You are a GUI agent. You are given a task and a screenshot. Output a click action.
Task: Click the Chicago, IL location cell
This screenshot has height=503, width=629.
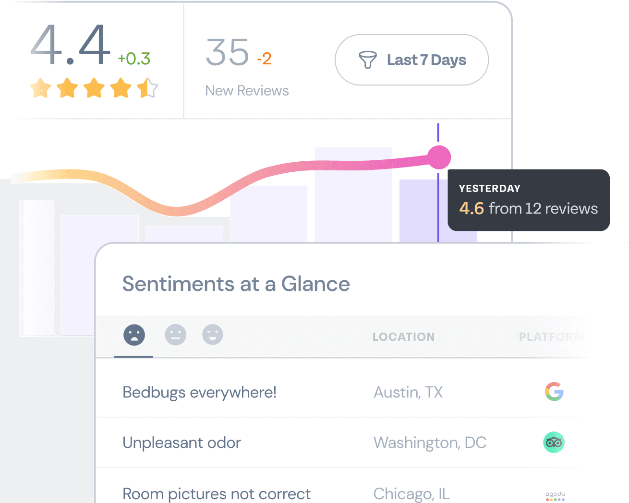tap(411, 494)
